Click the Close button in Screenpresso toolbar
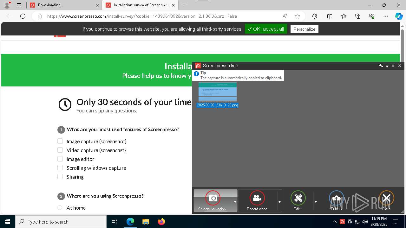The image size is (406, 228). (386, 201)
